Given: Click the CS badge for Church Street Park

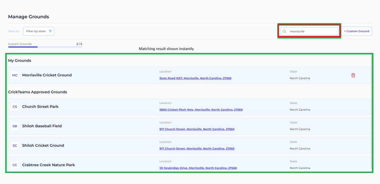Looking at the screenshot, I should pos(15,107).
